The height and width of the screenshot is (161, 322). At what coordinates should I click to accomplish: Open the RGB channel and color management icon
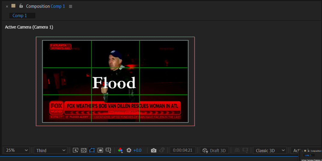(x=120, y=150)
